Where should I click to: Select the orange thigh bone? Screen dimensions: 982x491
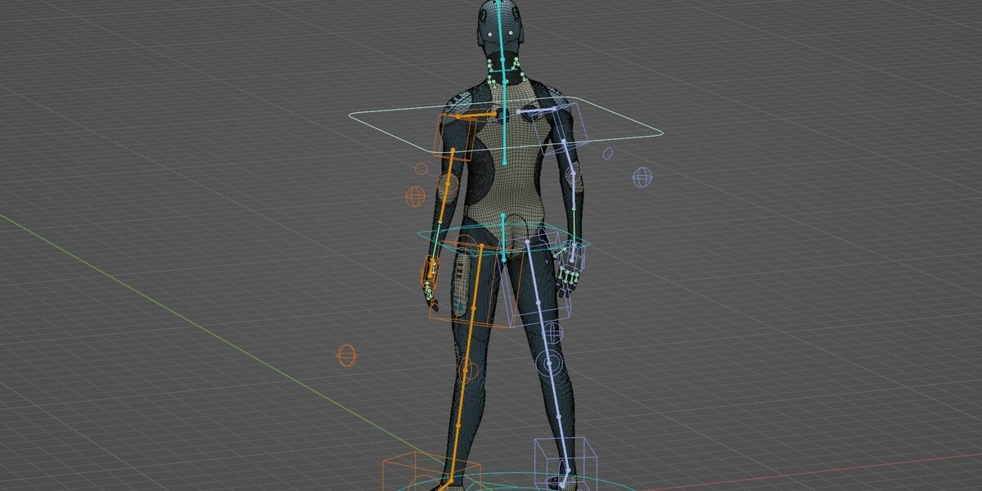472,306
